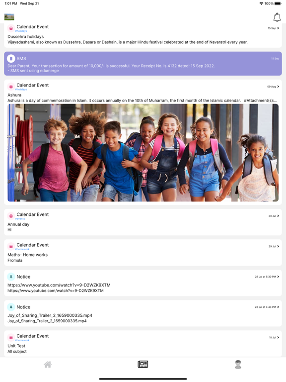Click calendar icon on Maths- Home works card
This screenshot has width=286, height=382.
[11, 246]
